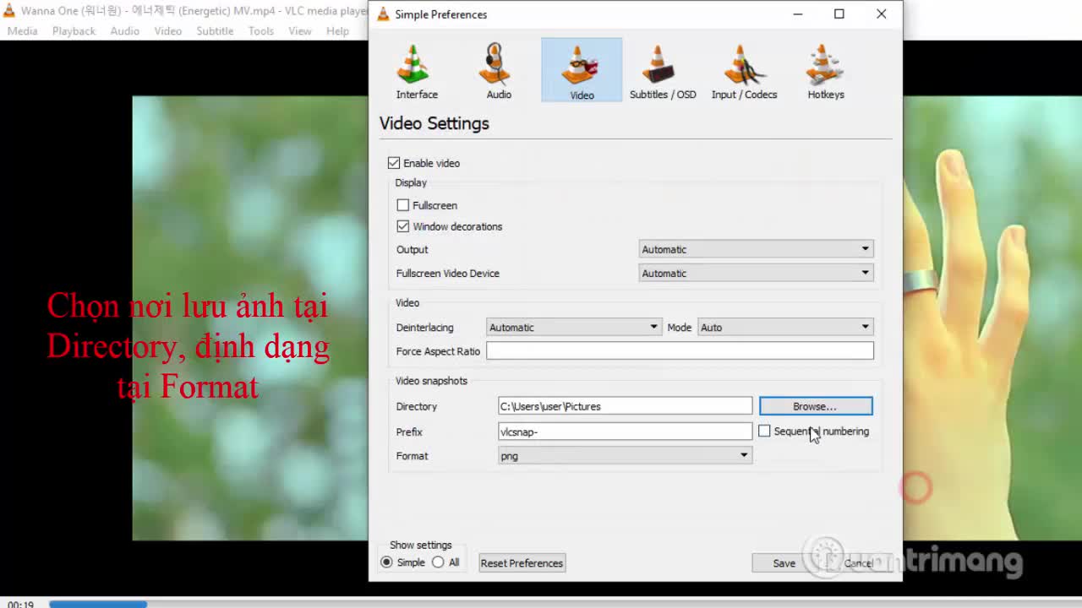Click the snapshot Prefix field
The width and height of the screenshot is (1082, 608).
(x=625, y=432)
